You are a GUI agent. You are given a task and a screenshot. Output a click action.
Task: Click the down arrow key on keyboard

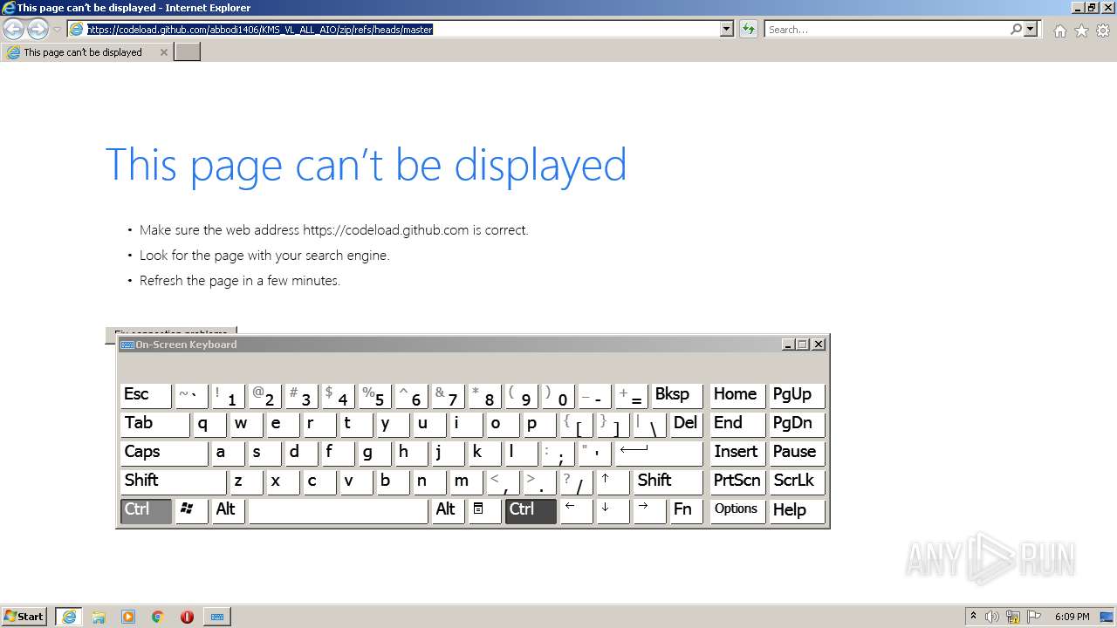[x=613, y=509]
